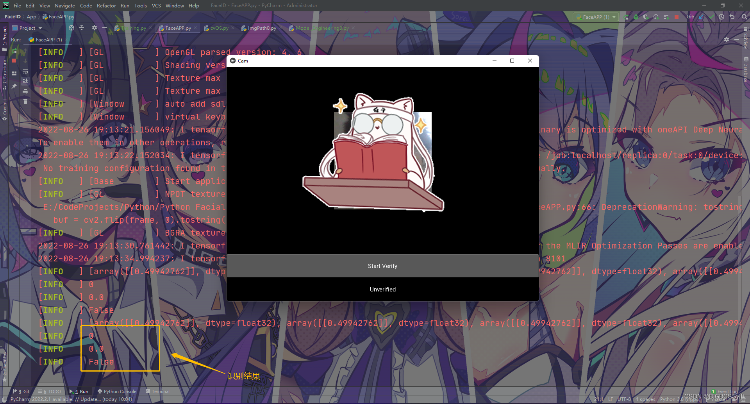Open the Python Console tab
The width and height of the screenshot is (750, 404).
117,391
